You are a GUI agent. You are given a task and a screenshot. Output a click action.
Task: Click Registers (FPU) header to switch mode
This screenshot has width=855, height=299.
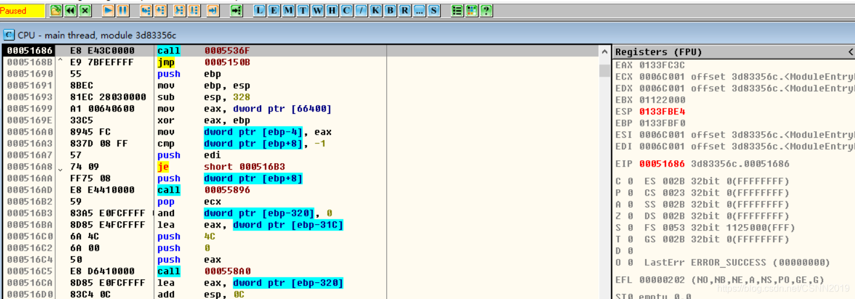click(x=658, y=52)
